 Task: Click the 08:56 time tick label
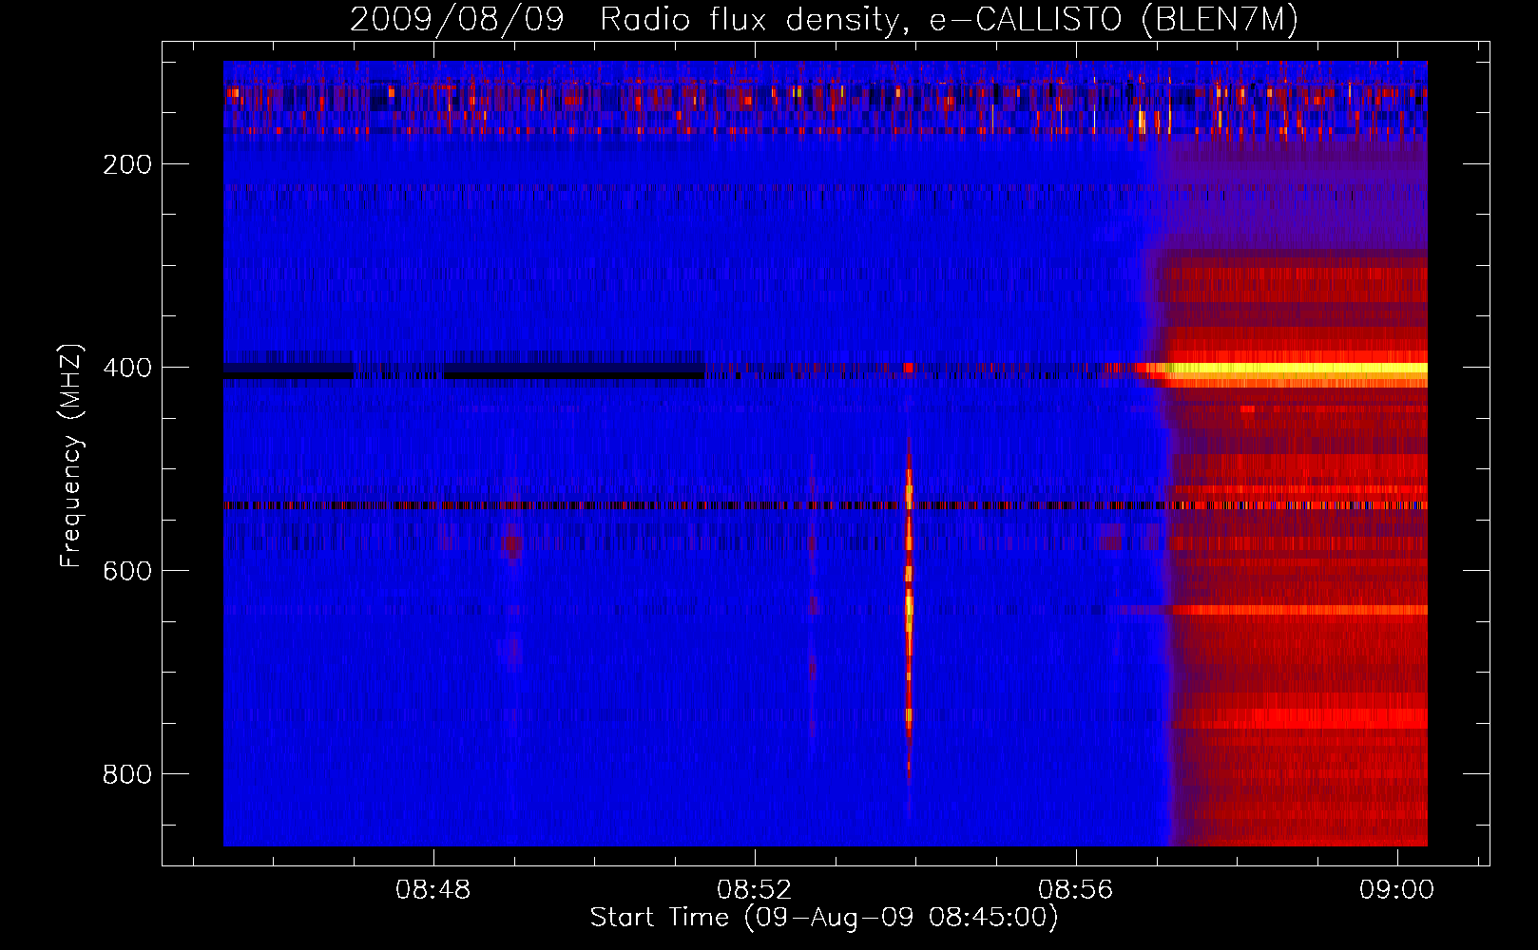click(x=1076, y=890)
